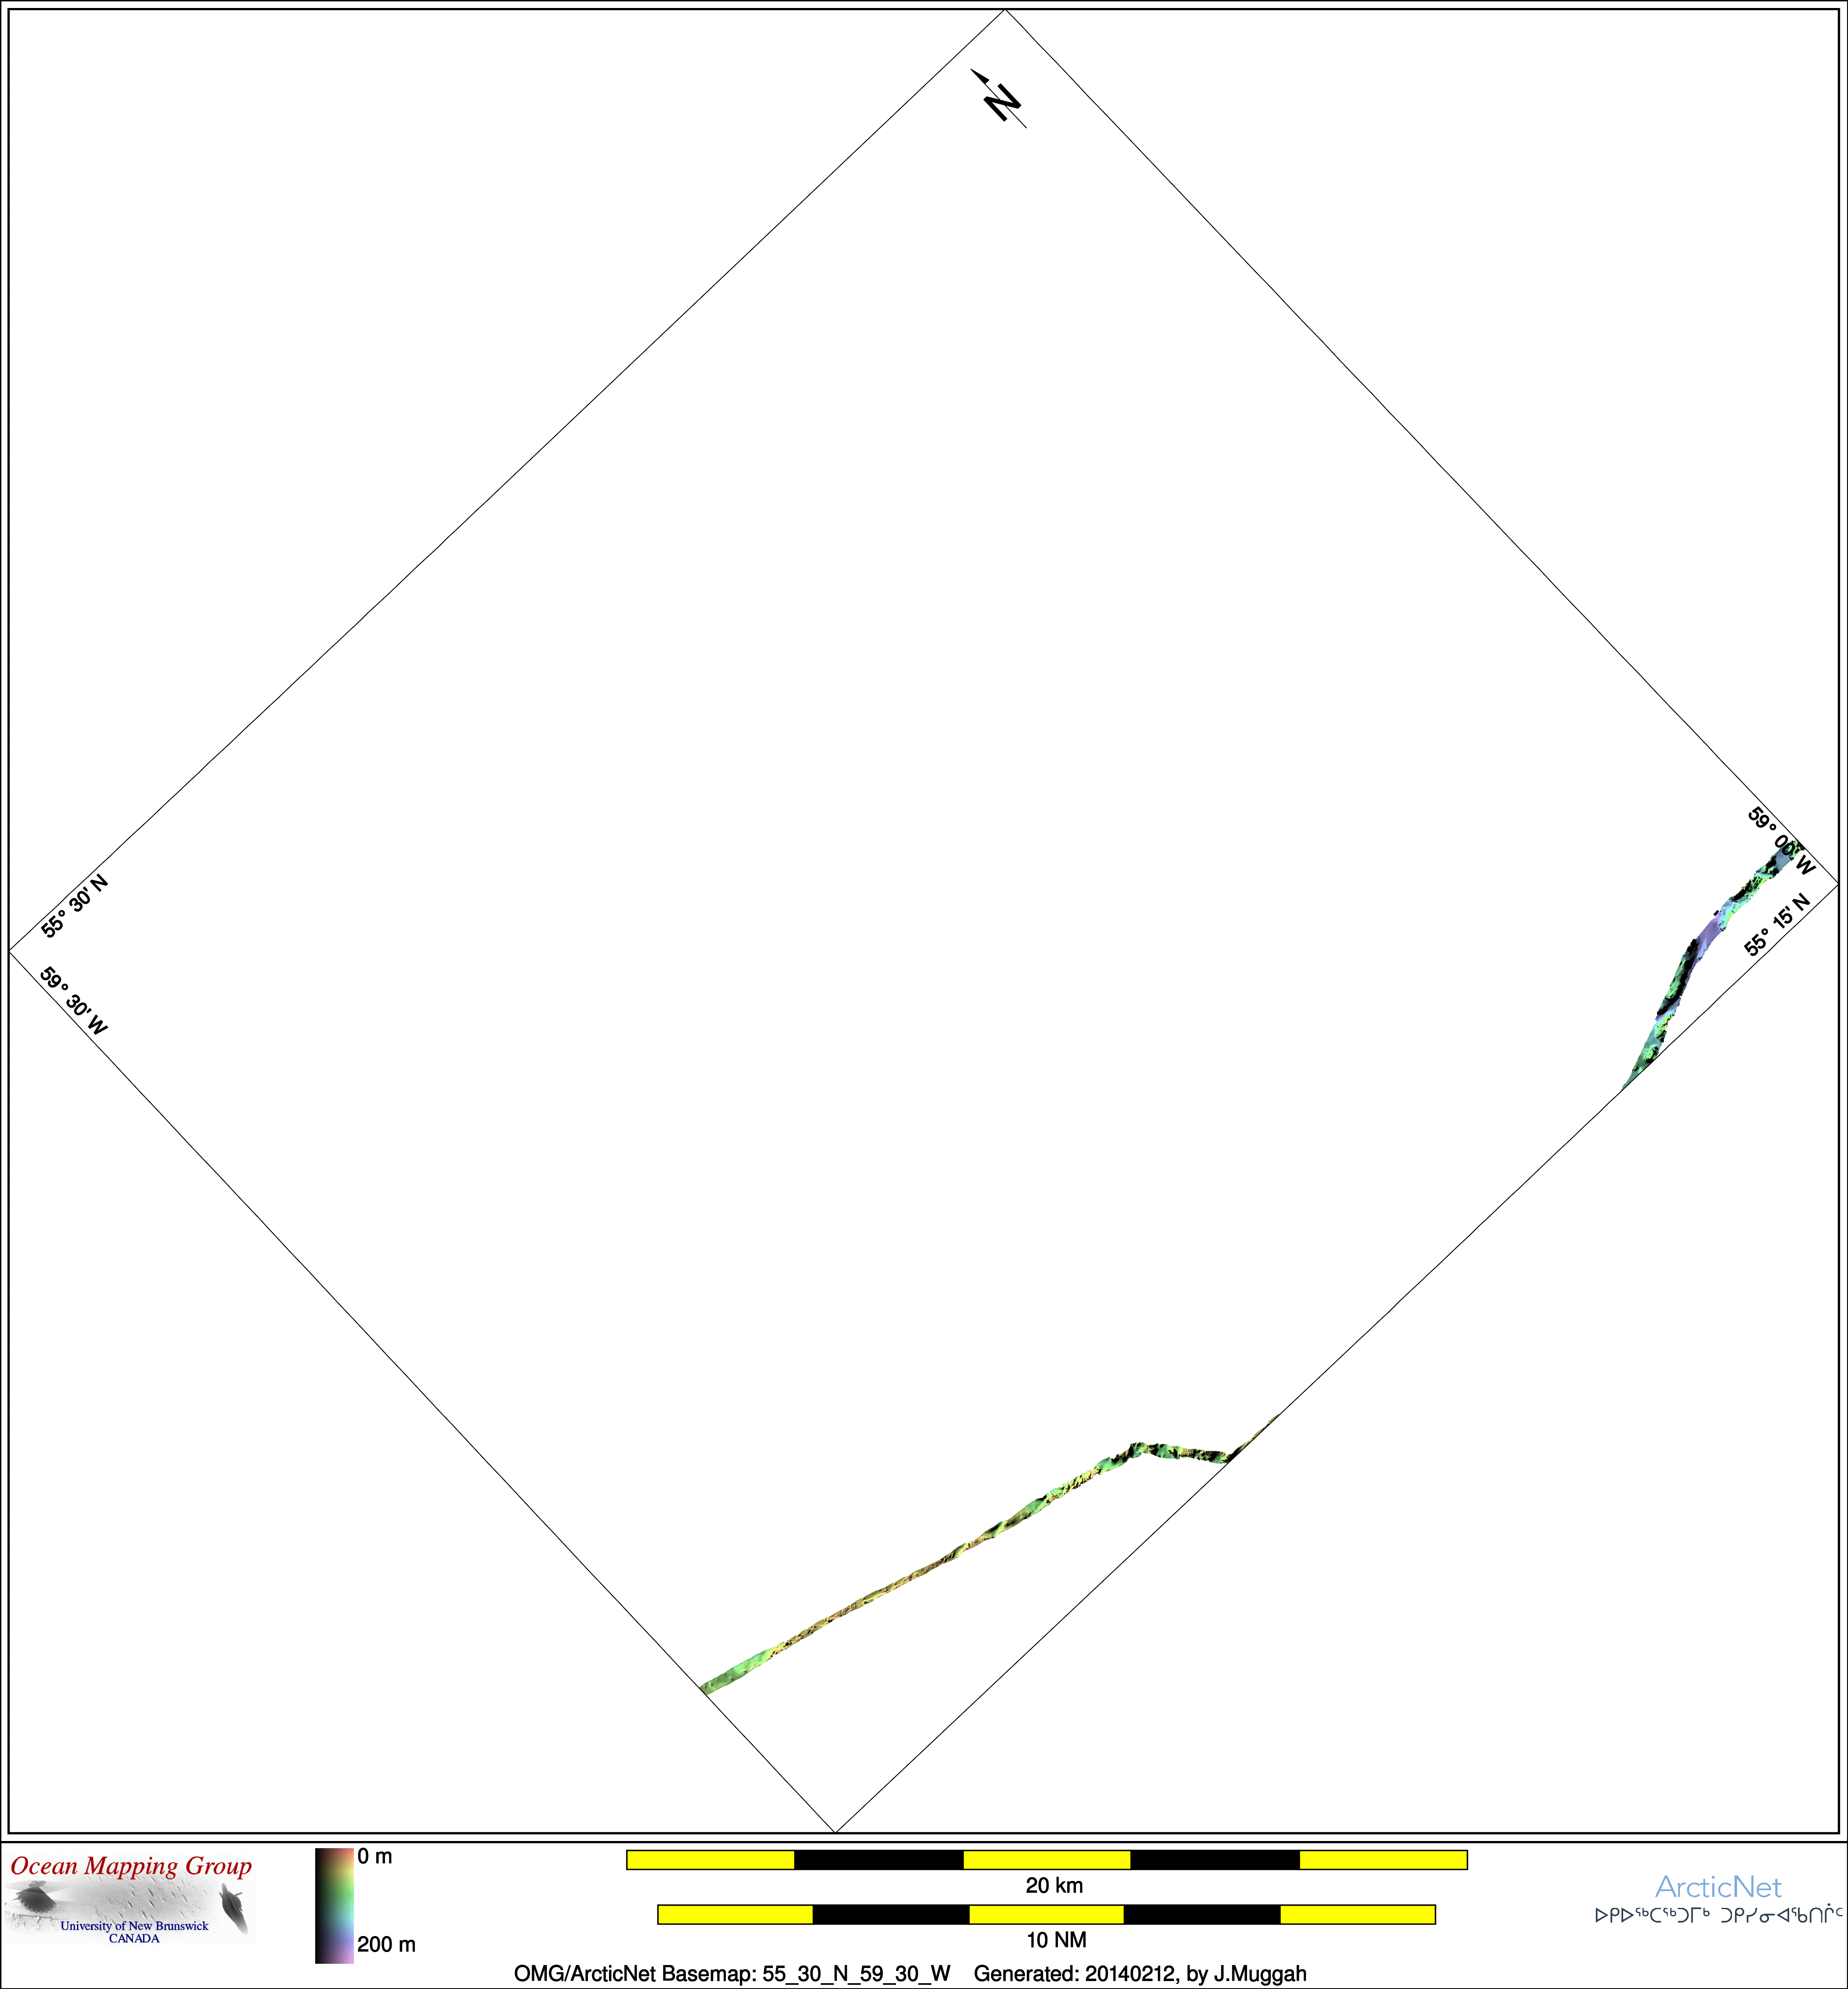The width and height of the screenshot is (1848, 1989).
Task: Click the University of New Brunswick text
Action: (x=134, y=1926)
